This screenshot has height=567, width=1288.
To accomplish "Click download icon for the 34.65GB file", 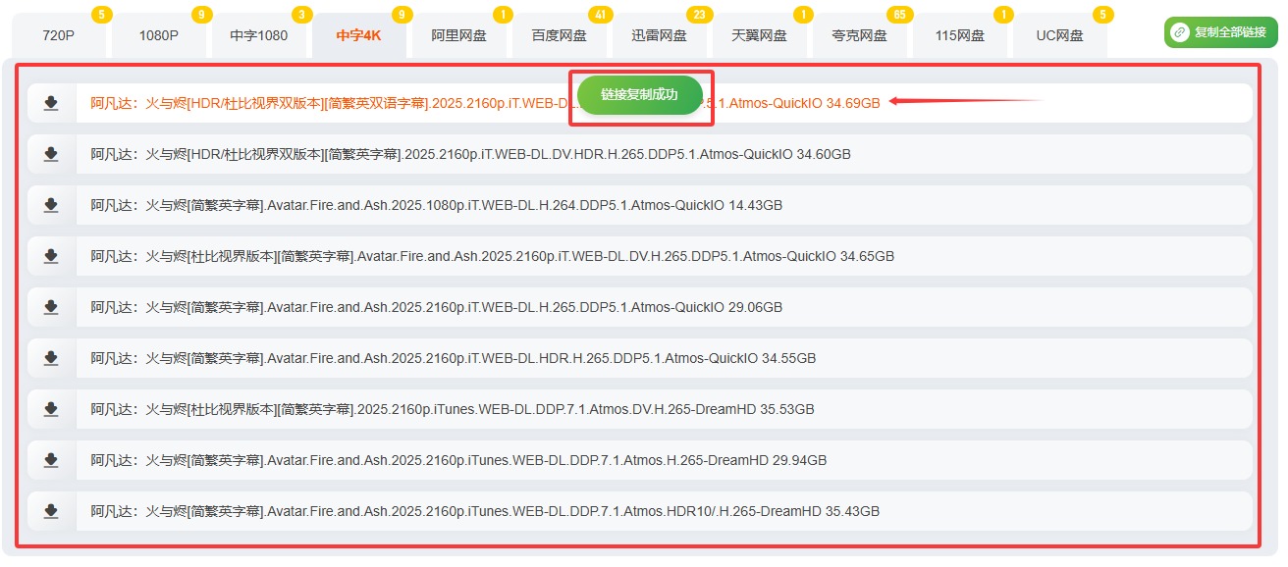I will 51,256.
